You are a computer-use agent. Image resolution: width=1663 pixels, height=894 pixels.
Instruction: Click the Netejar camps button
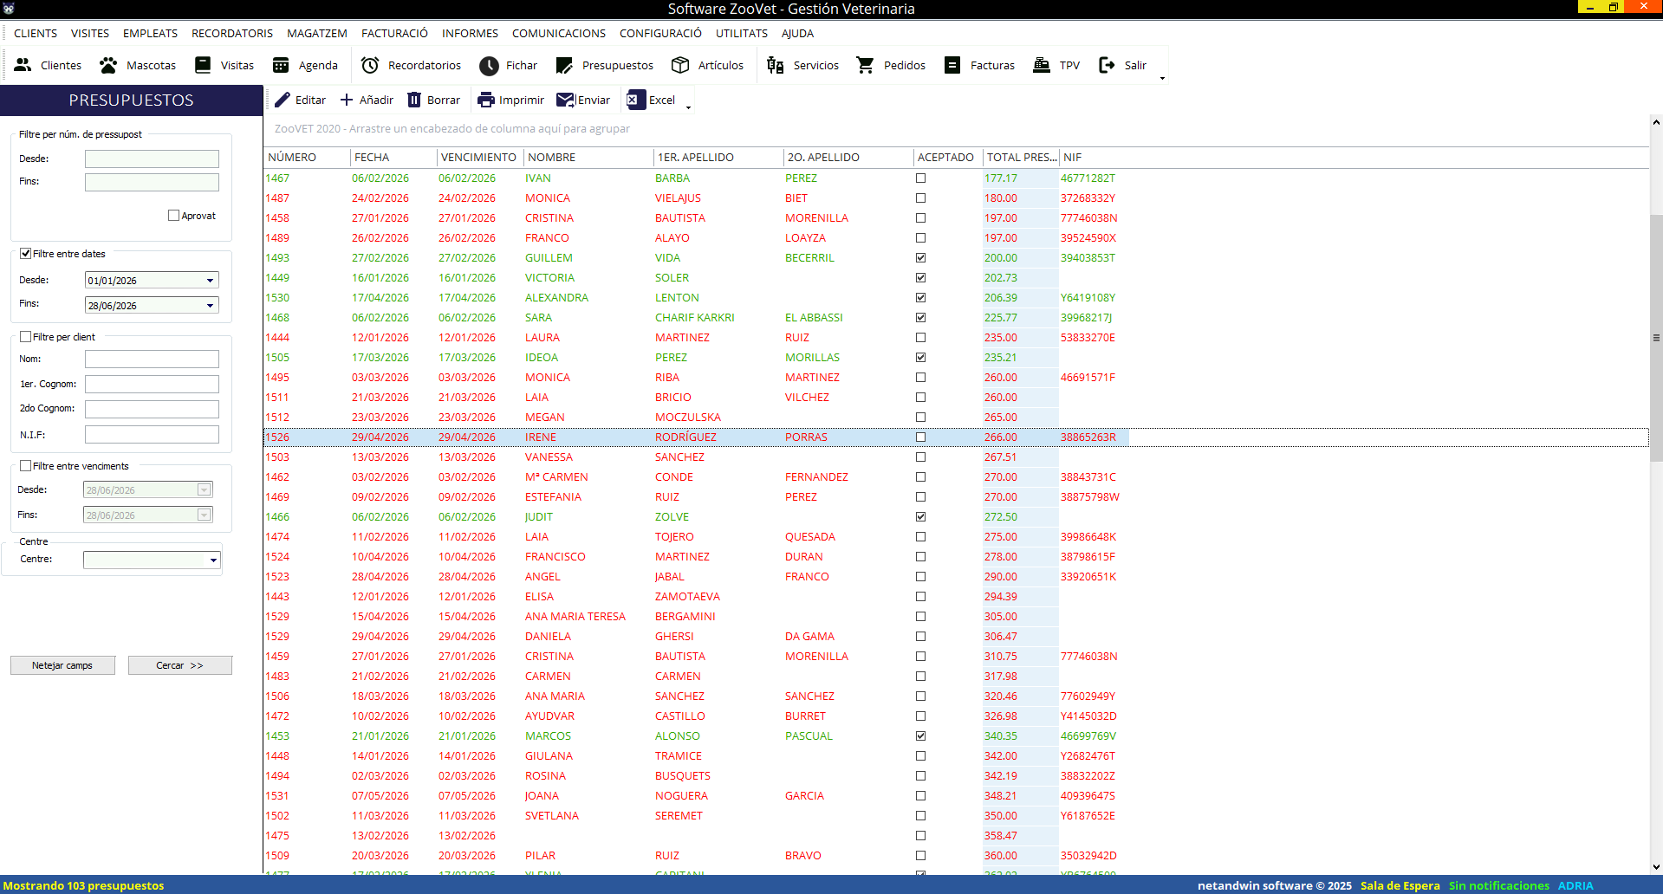[x=62, y=665]
